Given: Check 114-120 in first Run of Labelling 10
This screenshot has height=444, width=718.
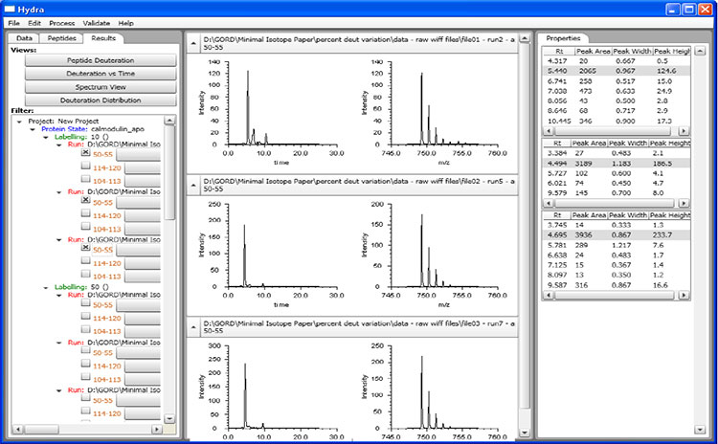Looking at the screenshot, I should click(85, 166).
